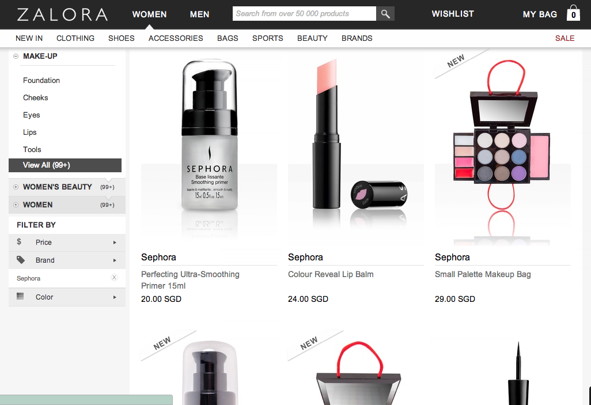Click the 24.00 SGD price
The width and height of the screenshot is (591, 405).
point(308,299)
